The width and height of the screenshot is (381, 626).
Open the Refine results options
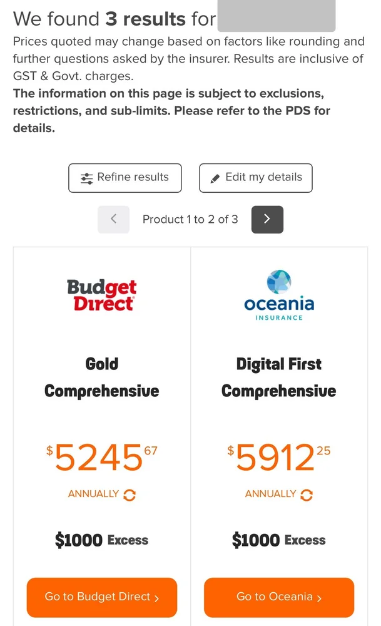tap(125, 178)
